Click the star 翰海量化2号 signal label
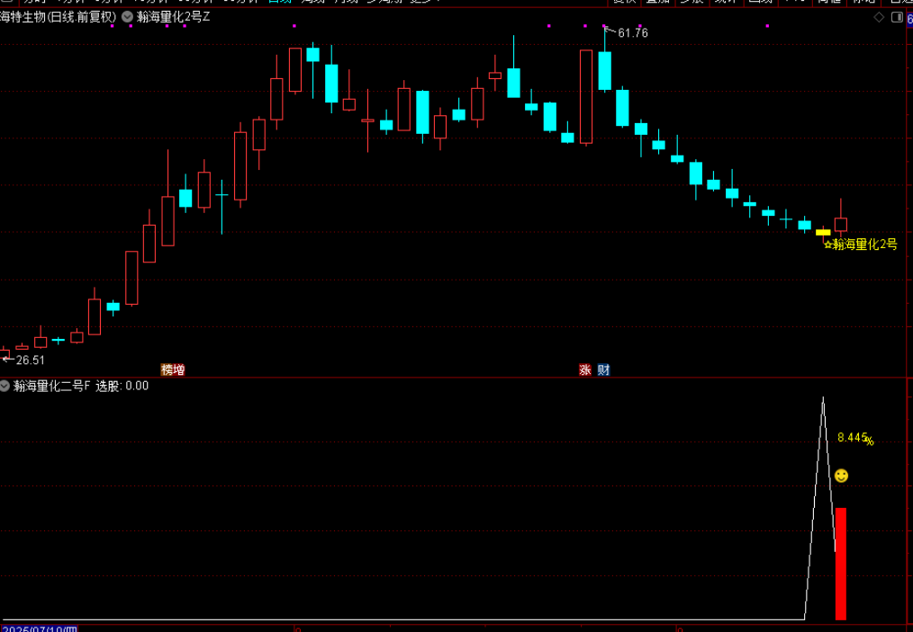This screenshot has height=632, width=913. point(861,245)
